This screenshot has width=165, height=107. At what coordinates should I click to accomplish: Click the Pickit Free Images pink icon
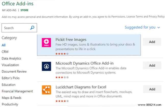click(46, 43)
